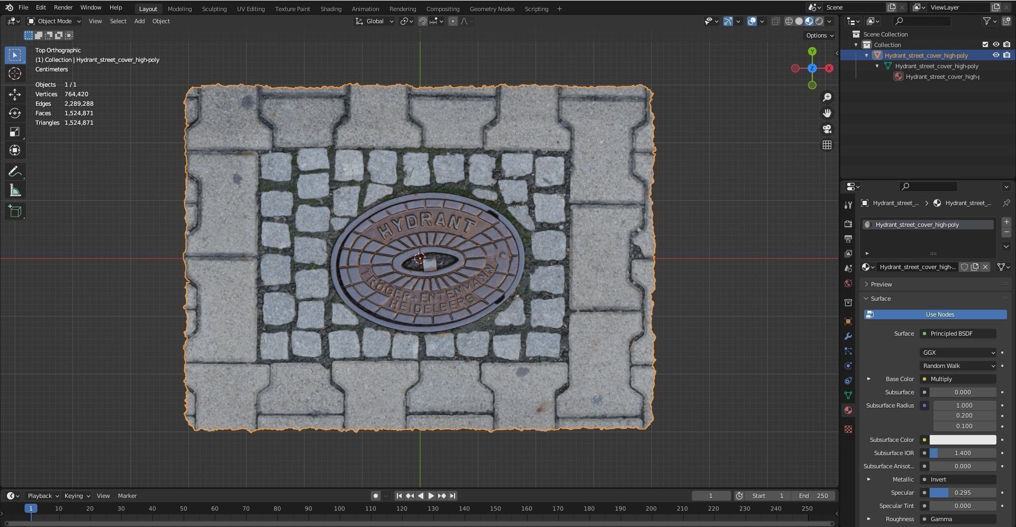Open the Global transform orientation dropdown
Image resolution: width=1016 pixels, height=527 pixels.
click(x=375, y=21)
